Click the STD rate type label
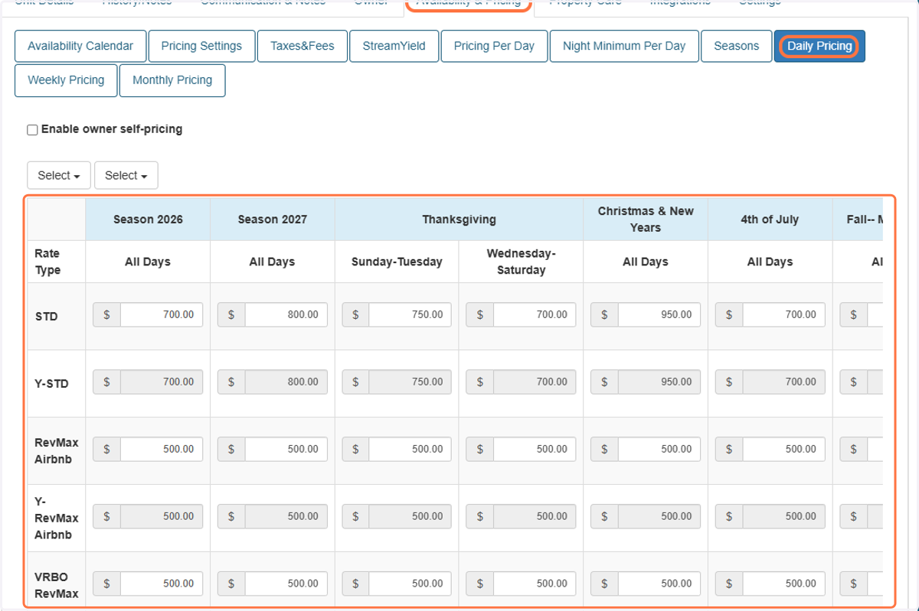The height and width of the screenshot is (611, 919). tap(46, 315)
